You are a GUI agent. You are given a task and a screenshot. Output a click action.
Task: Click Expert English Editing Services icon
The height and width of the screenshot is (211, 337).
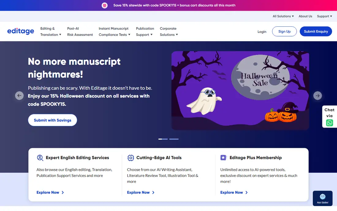pos(40,158)
